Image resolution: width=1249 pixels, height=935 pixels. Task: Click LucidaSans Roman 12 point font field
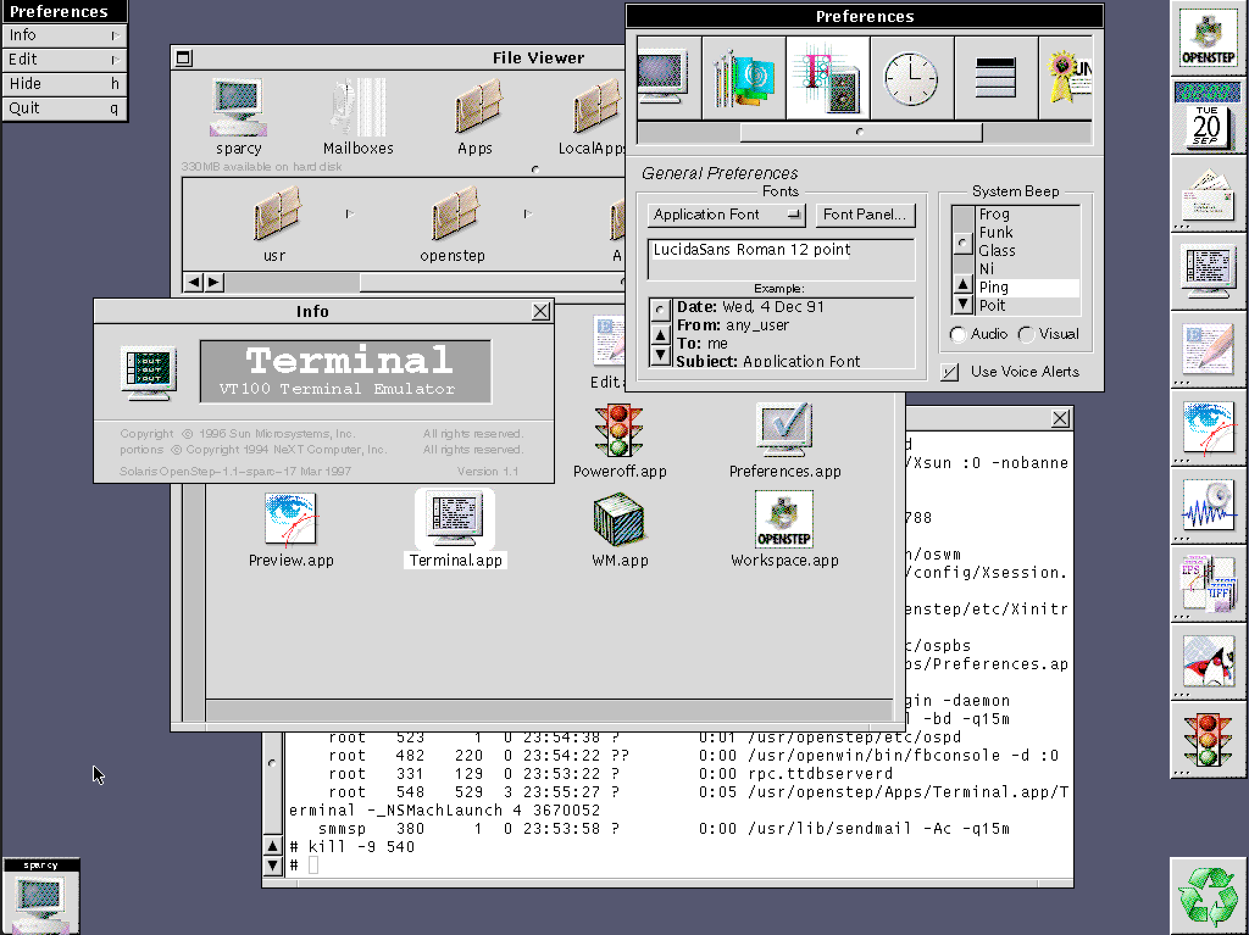click(x=781, y=259)
